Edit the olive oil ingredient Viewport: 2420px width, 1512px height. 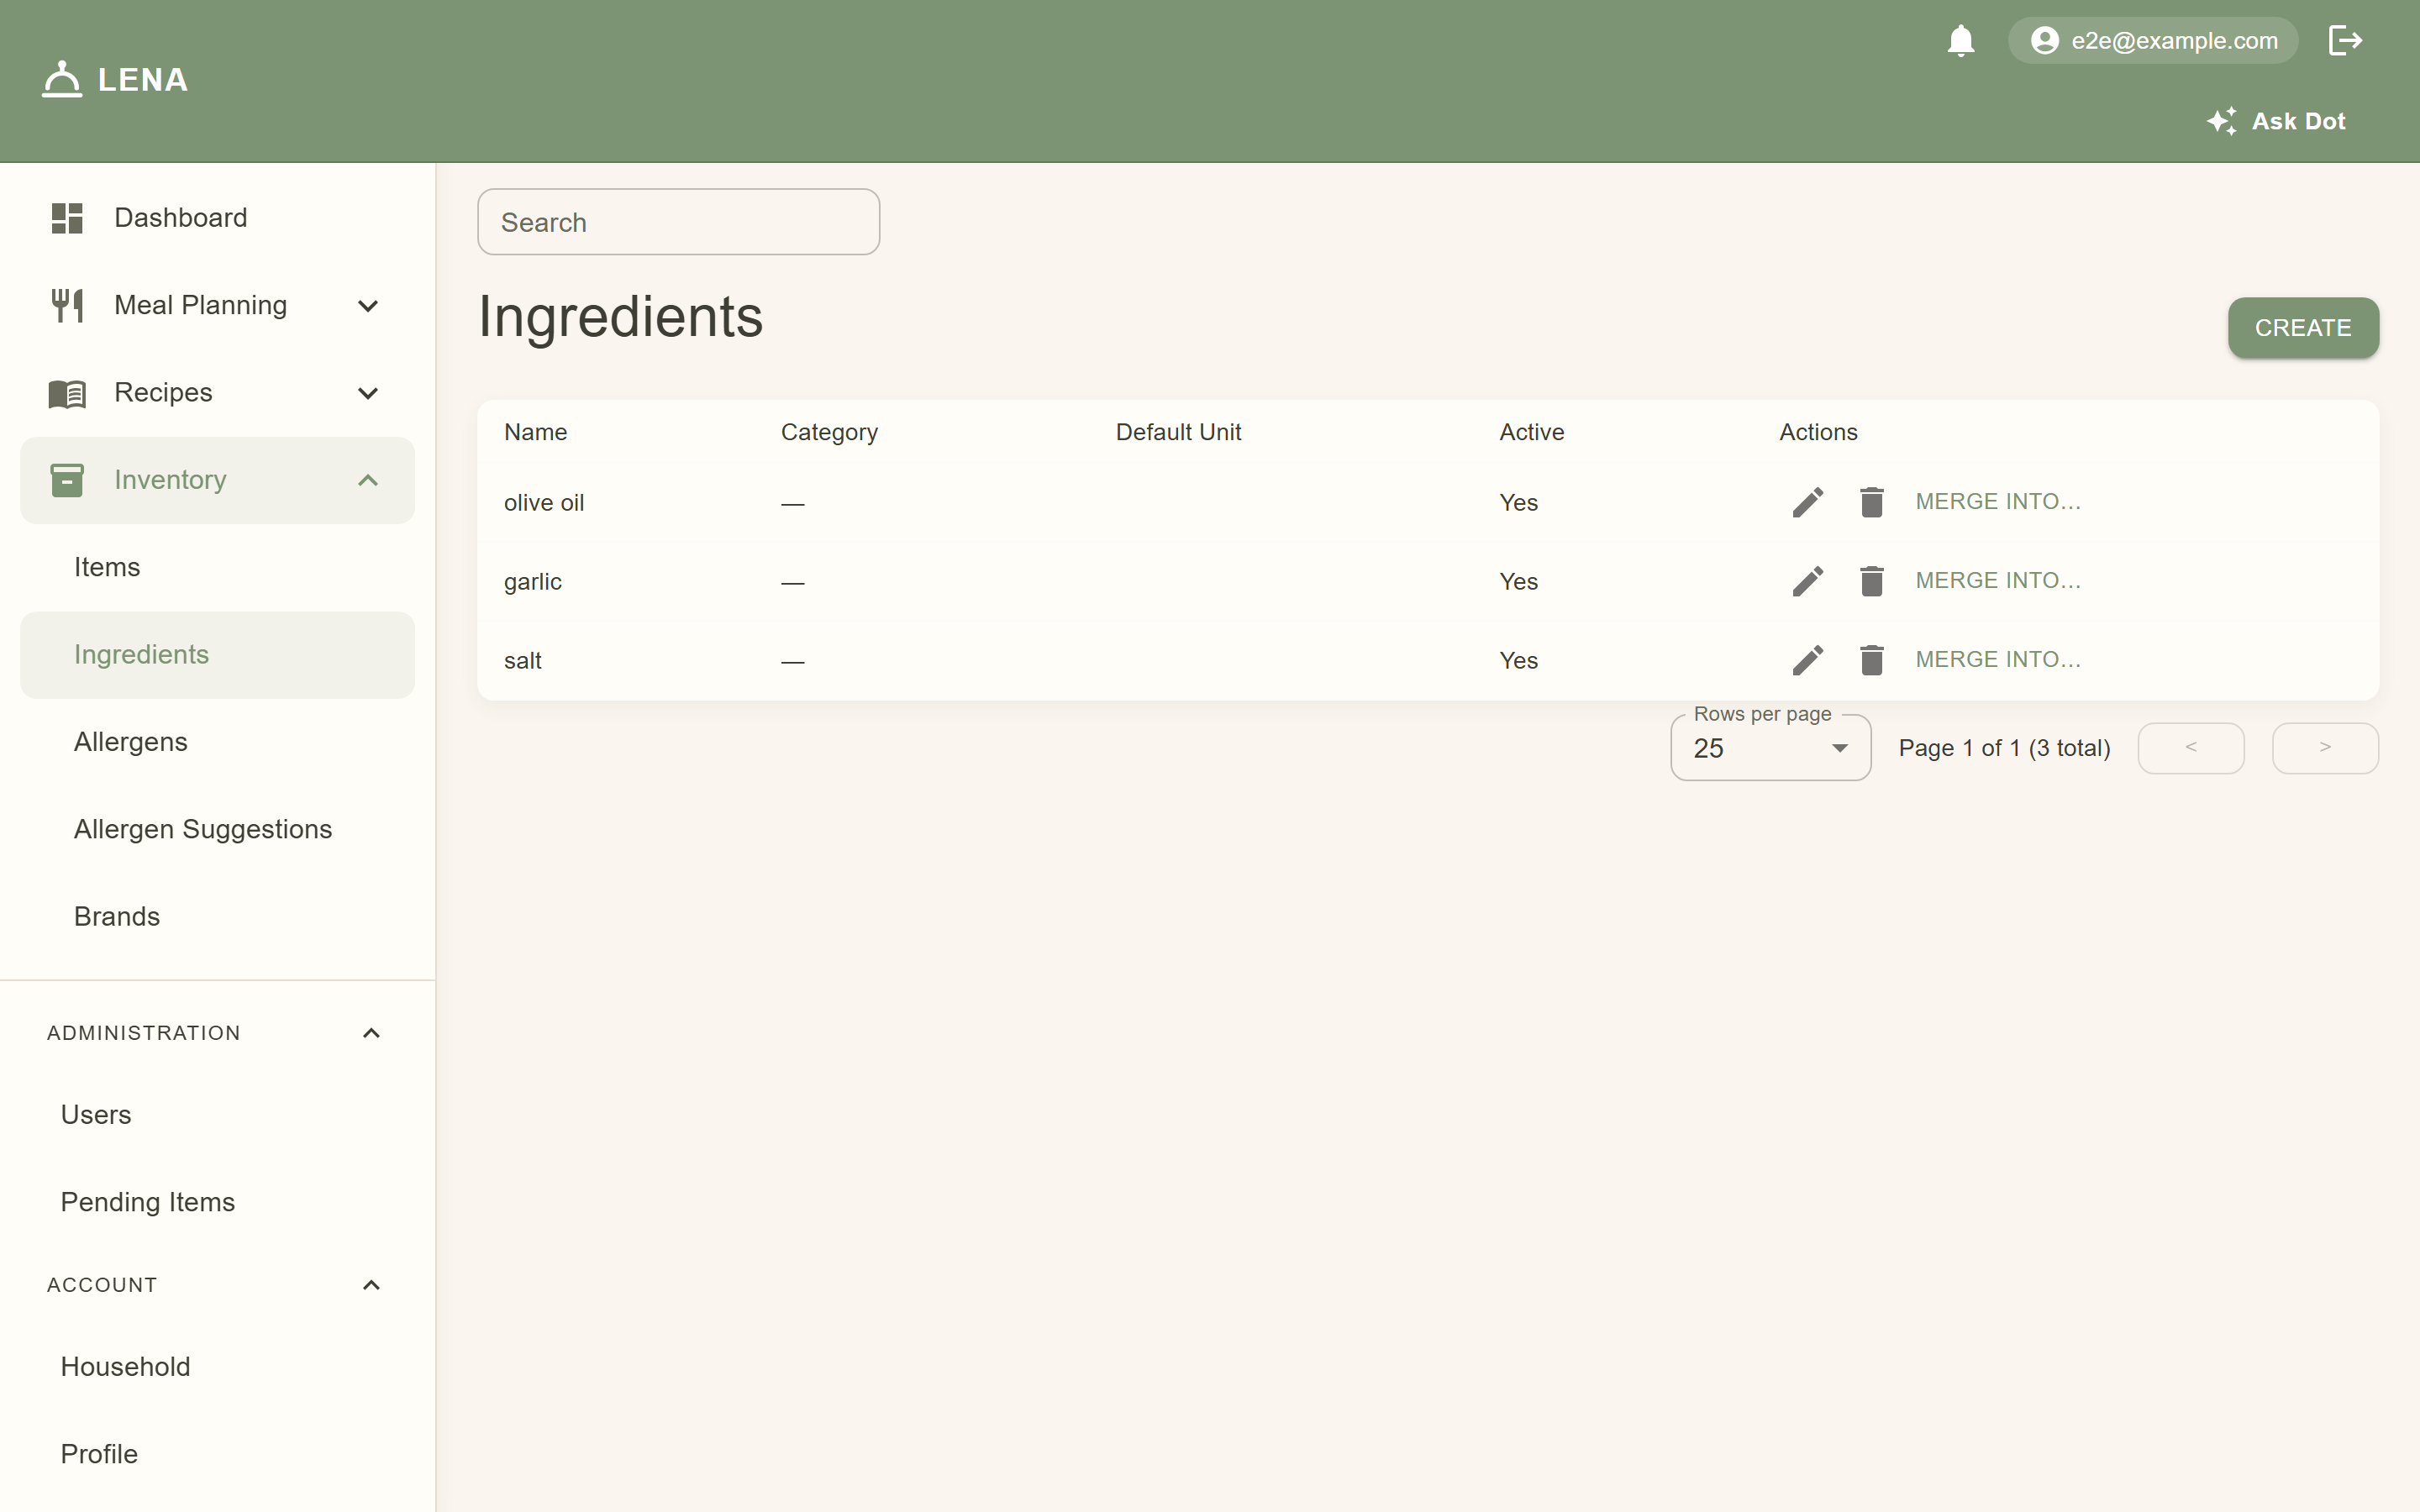1807,502
